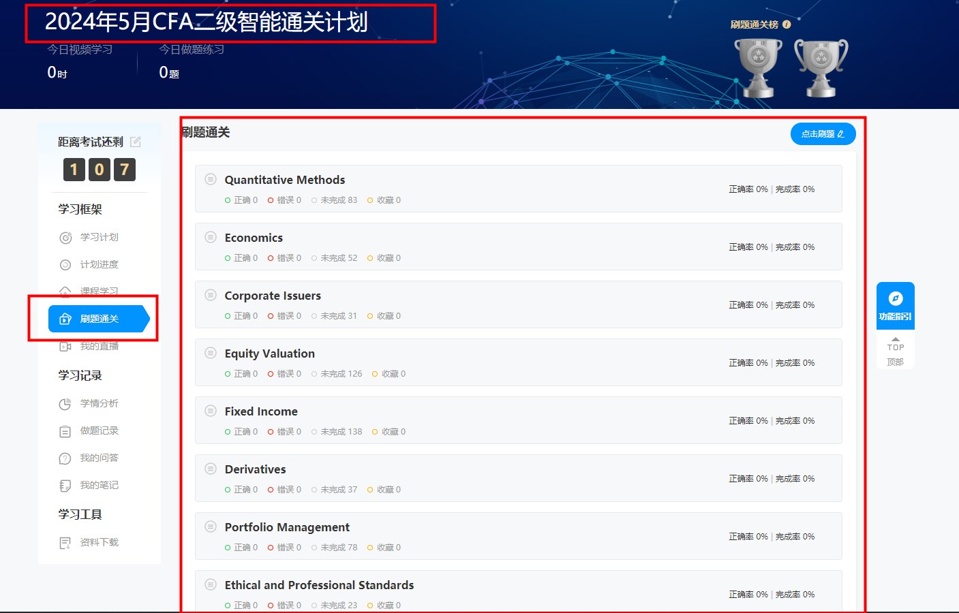Image resolution: width=959 pixels, height=613 pixels.
Task: Click the 我的直播 video icon
Action: pos(65,347)
